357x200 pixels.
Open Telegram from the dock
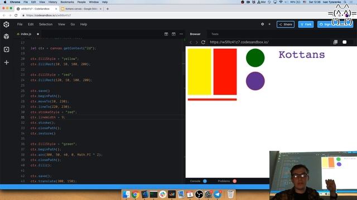click(218, 194)
